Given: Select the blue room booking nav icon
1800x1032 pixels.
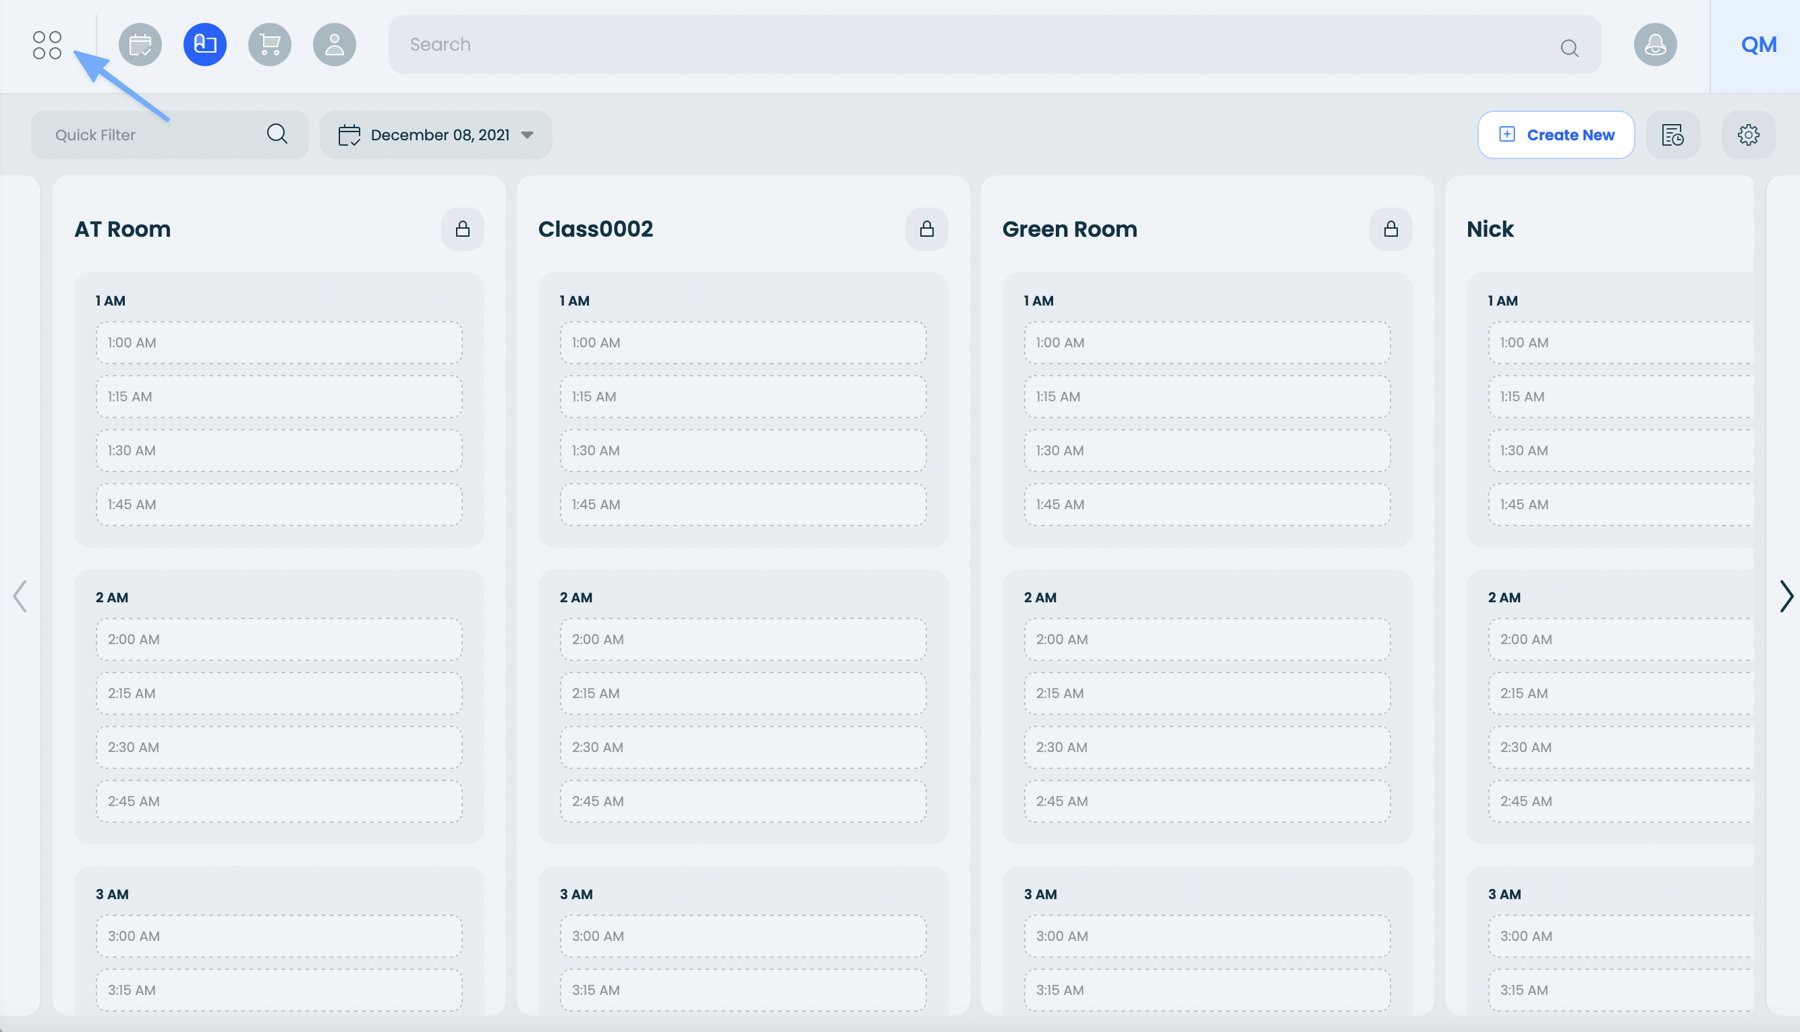Looking at the screenshot, I should [x=205, y=45].
